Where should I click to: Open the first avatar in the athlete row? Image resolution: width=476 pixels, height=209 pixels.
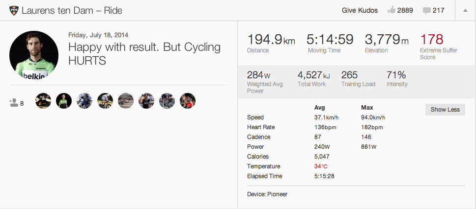(43, 101)
